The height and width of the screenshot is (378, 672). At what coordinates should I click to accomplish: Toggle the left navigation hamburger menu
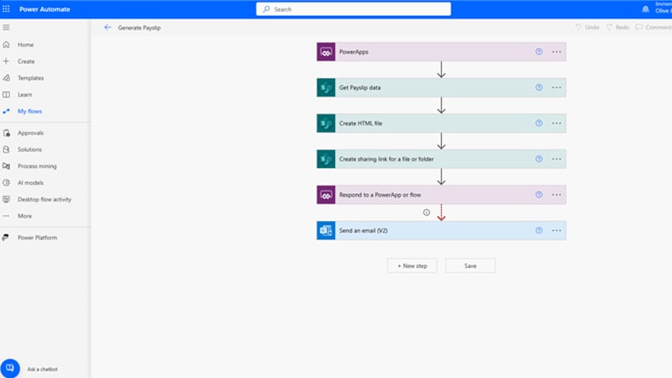tap(7, 28)
